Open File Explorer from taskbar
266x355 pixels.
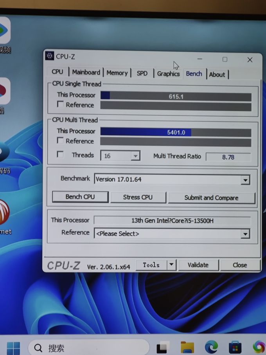point(187,348)
